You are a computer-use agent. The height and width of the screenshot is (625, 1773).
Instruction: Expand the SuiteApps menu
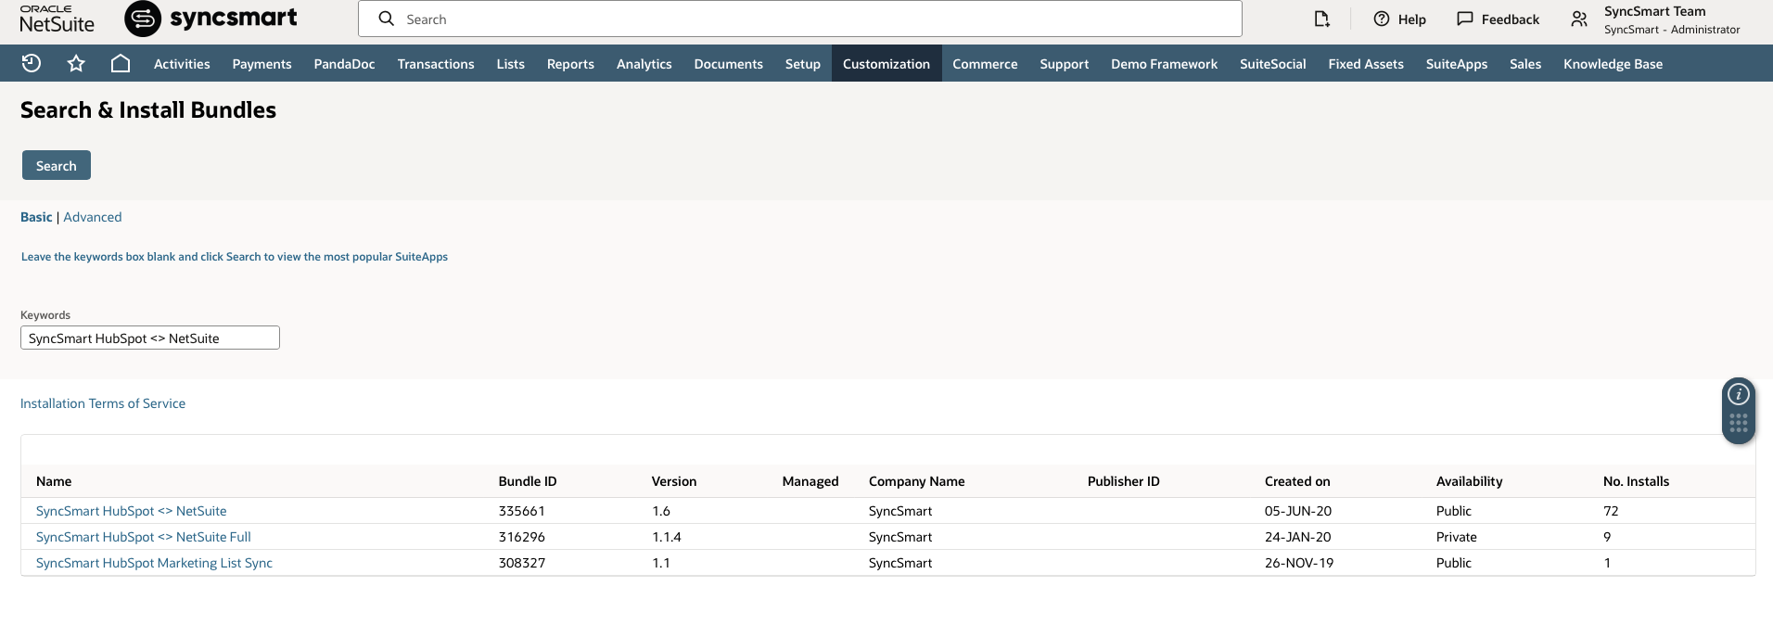click(1456, 64)
